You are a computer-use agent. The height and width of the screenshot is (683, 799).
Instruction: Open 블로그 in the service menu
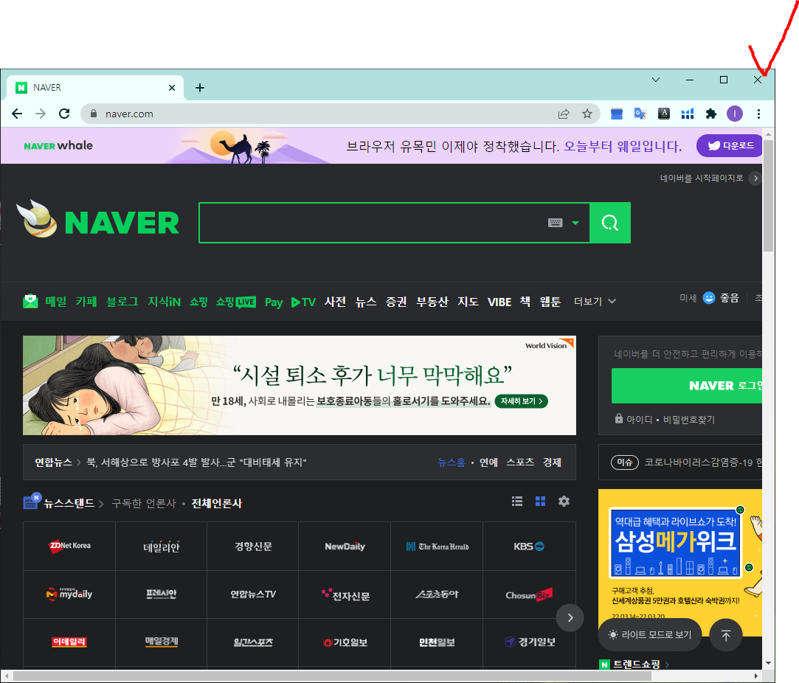[122, 302]
